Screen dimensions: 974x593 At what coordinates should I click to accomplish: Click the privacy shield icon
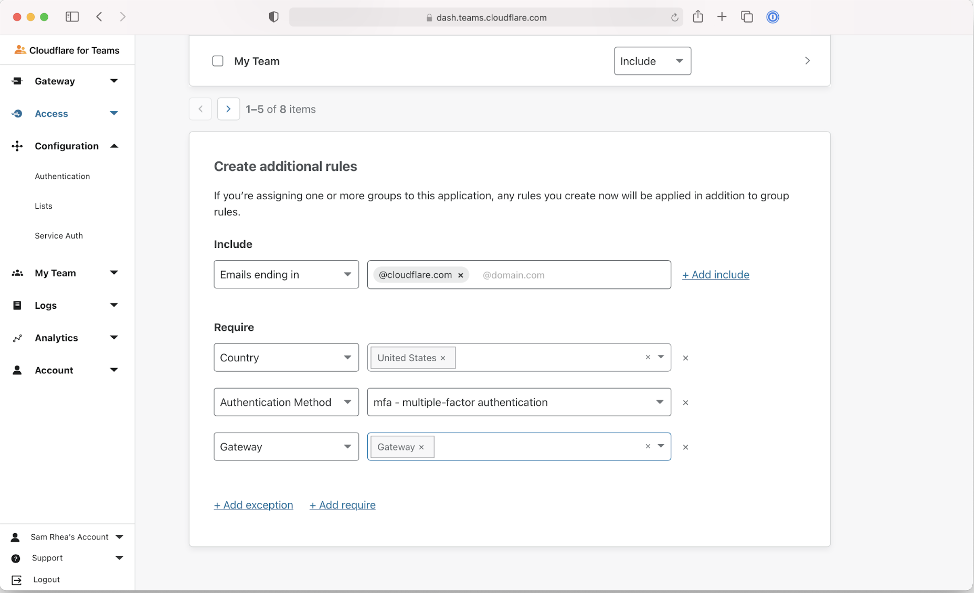coord(273,17)
